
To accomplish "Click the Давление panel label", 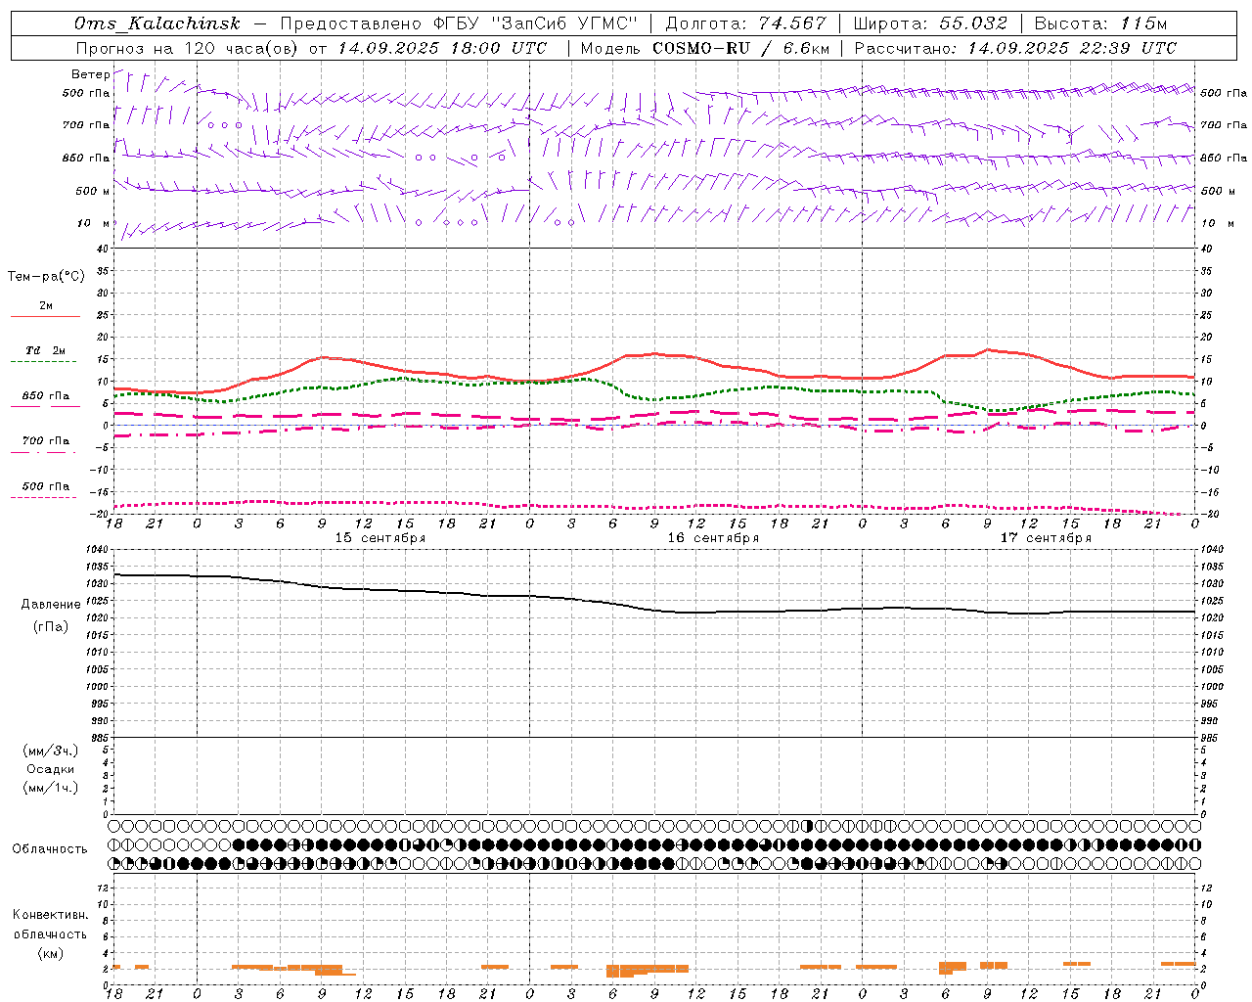I will [51, 605].
